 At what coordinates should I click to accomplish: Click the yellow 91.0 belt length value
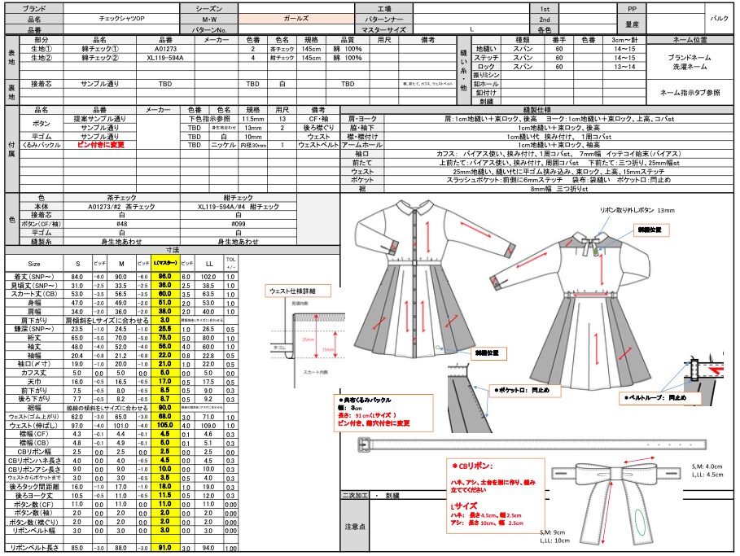pyautogui.click(x=165, y=548)
